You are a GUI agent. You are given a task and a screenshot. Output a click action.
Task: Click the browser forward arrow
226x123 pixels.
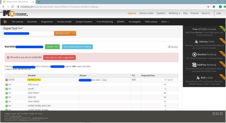point(8,7)
